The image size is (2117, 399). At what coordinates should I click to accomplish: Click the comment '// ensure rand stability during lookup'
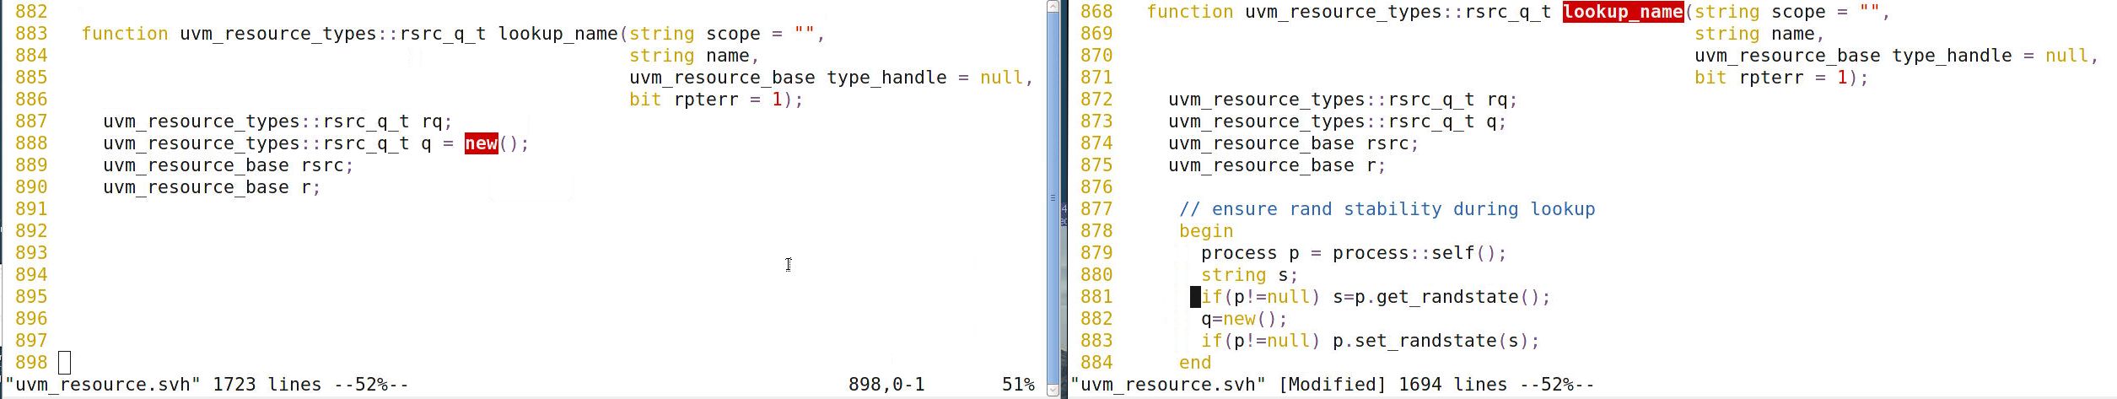[1387, 209]
